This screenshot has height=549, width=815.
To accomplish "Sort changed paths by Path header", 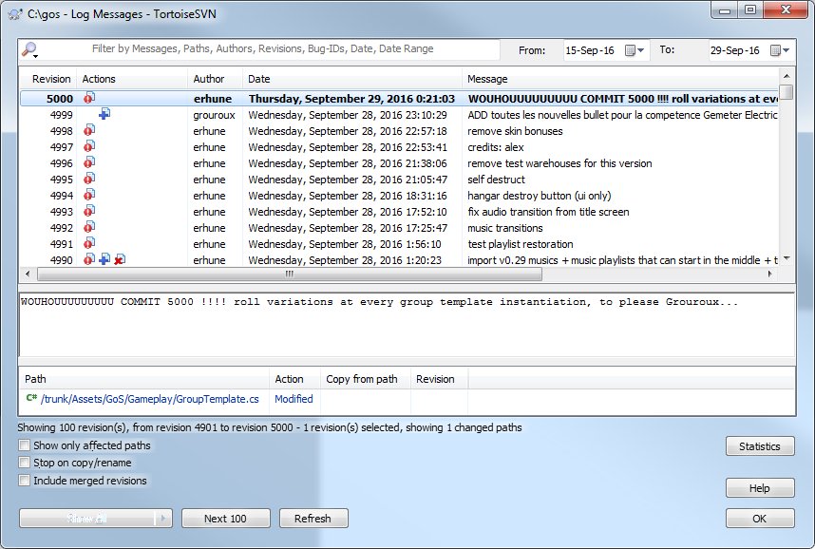I will [x=144, y=379].
